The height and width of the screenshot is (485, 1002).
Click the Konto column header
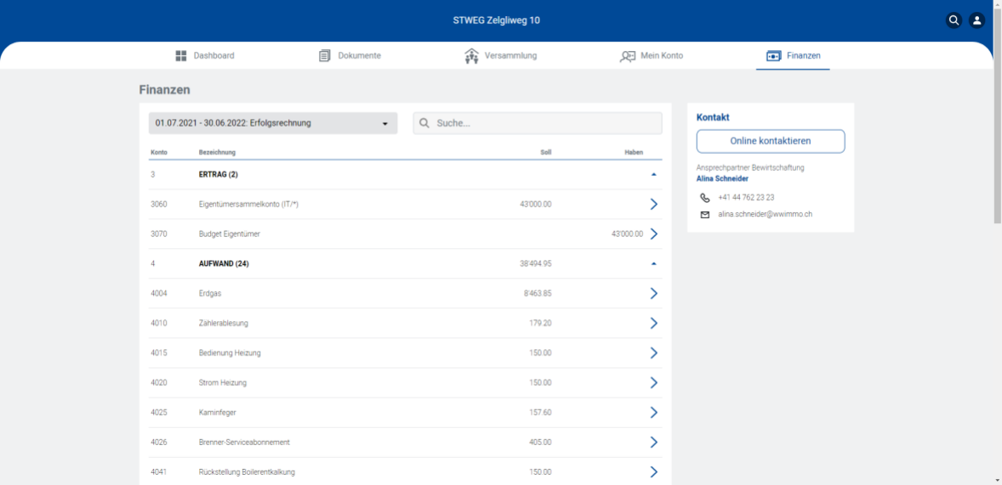(x=159, y=153)
